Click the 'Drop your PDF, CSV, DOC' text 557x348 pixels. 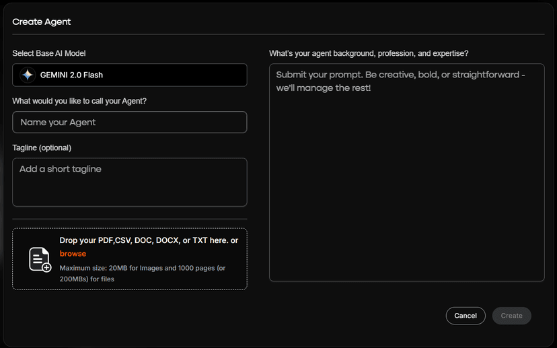coord(149,241)
